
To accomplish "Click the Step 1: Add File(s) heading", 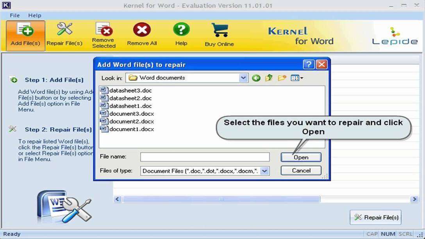I will [54, 80].
